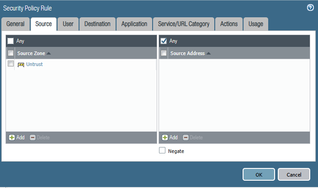Open the Application tab
The height and width of the screenshot is (188, 318).
[134, 24]
